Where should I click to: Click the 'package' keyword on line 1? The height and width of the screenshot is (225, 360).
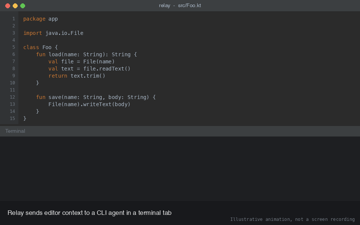[34, 19]
